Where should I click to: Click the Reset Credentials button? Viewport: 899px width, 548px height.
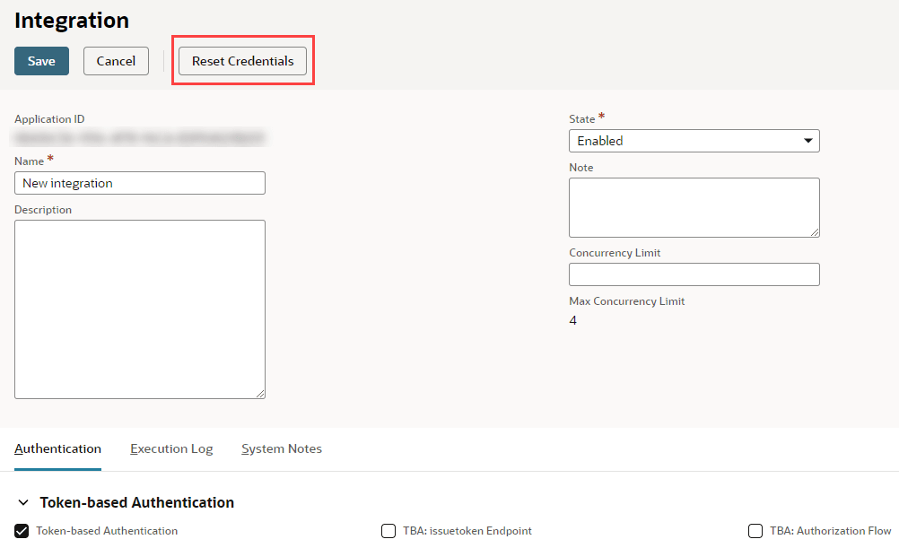[242, 61]
